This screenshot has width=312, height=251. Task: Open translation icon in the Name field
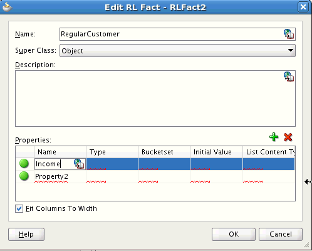click(289, 34)
